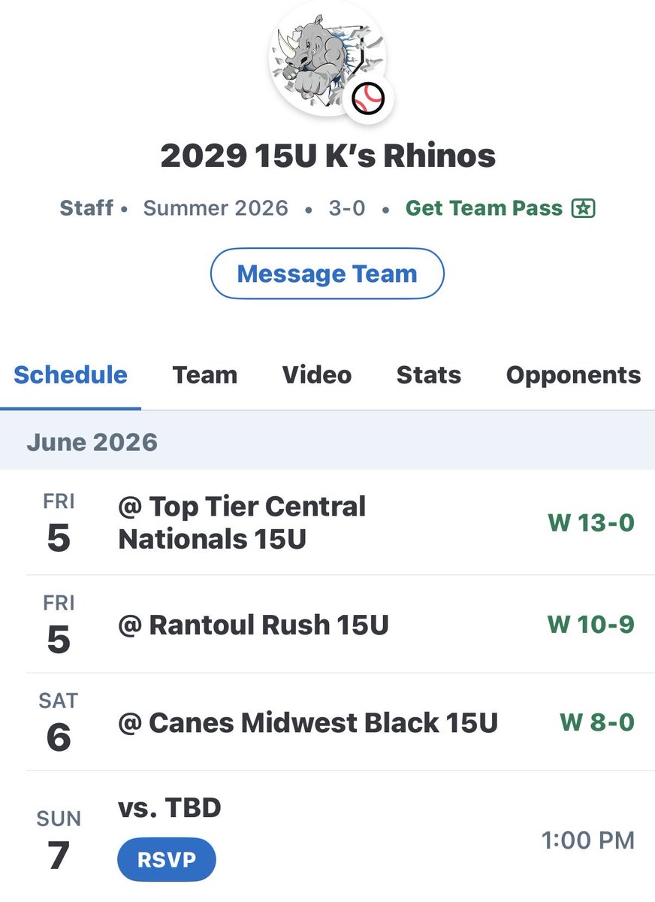Screen dimensions: 655x902
Task: Open the Get Team Pass link
Action: coord(500,208)
